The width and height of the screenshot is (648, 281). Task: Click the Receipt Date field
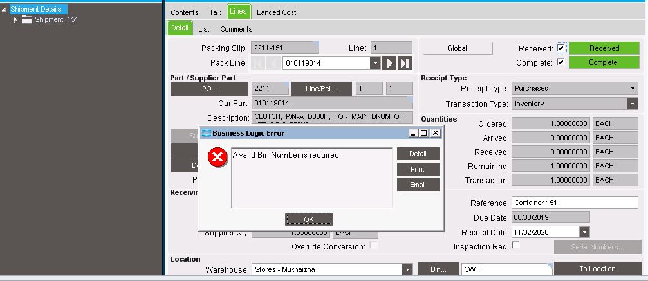[545, 232]
